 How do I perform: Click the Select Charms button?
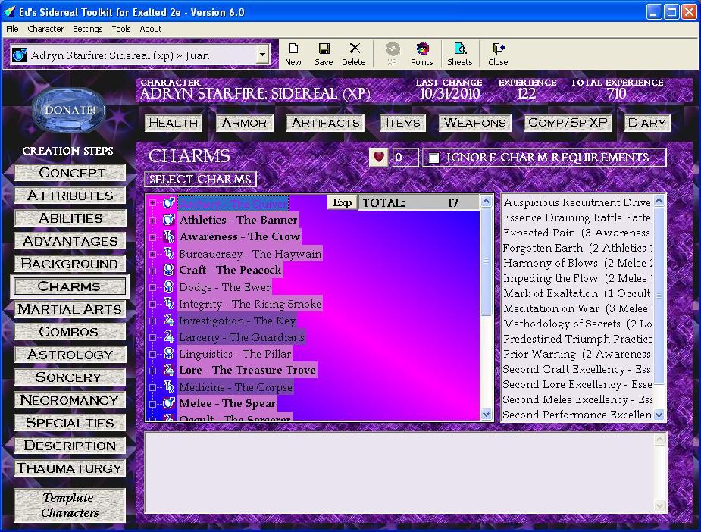[x=200, y=179]
